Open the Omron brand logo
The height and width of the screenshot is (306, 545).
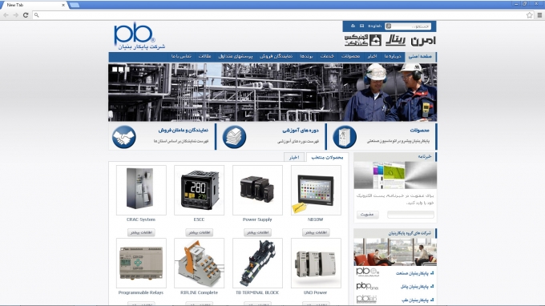(x=423, y=41)
